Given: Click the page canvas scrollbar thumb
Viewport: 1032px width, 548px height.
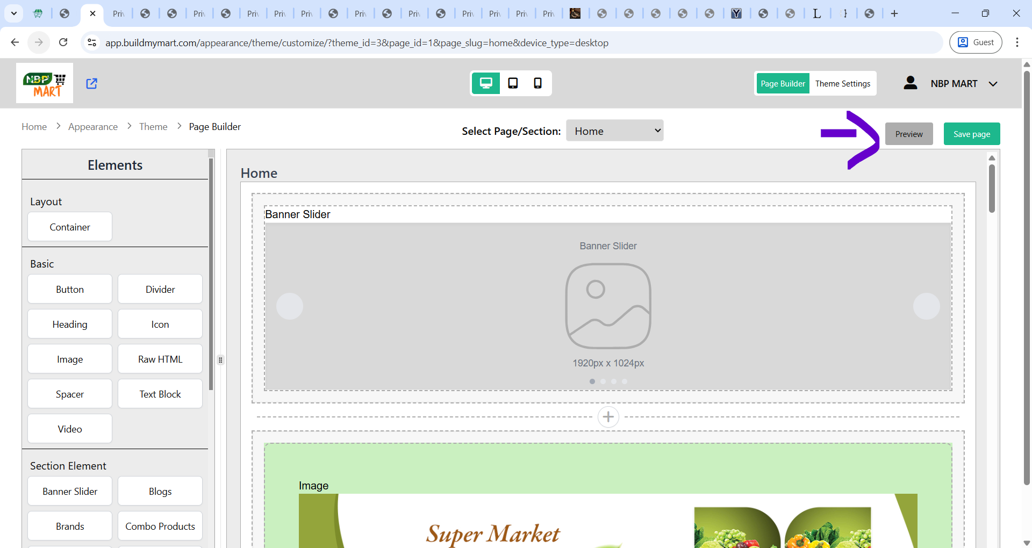Looking at the screenshot, I should pos(992,188).
